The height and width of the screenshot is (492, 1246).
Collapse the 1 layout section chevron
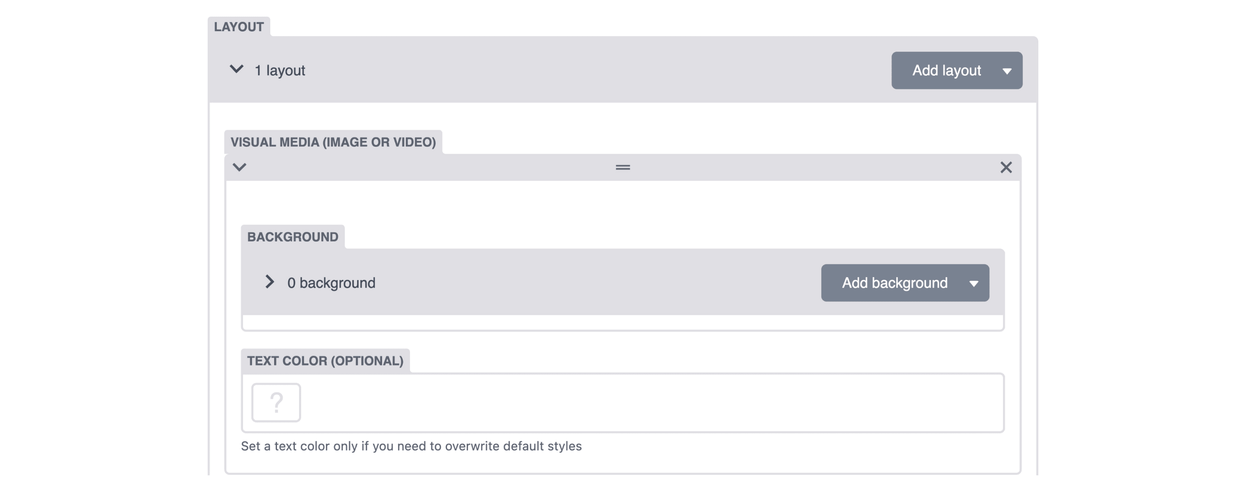click(x=236, y=69)
